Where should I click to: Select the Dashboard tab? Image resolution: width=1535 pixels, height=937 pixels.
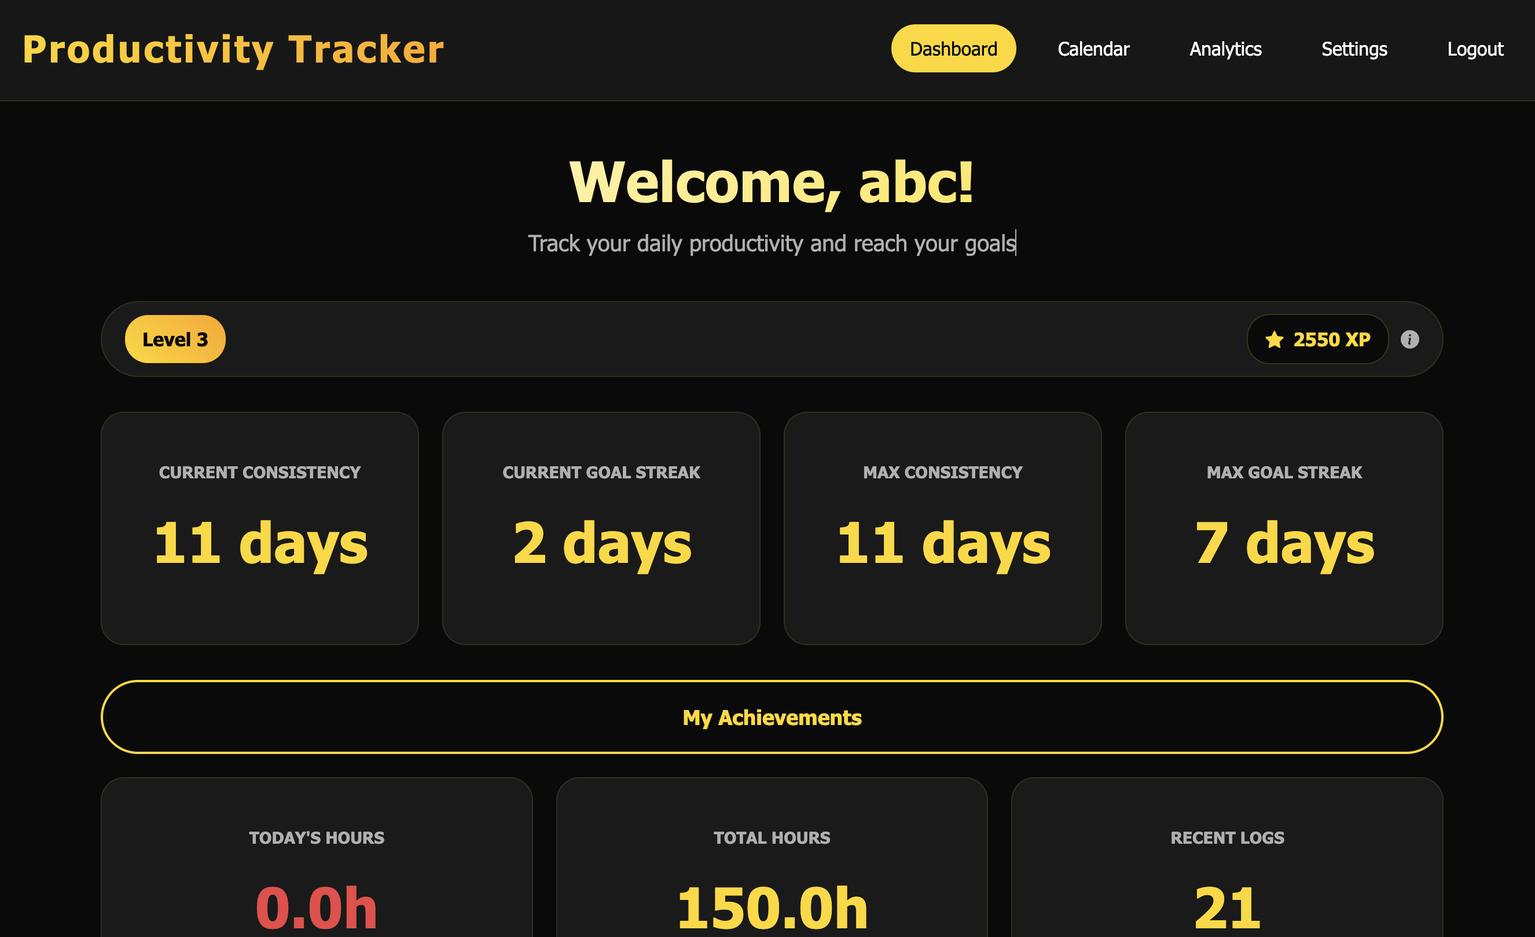click(x=953, y=48)
